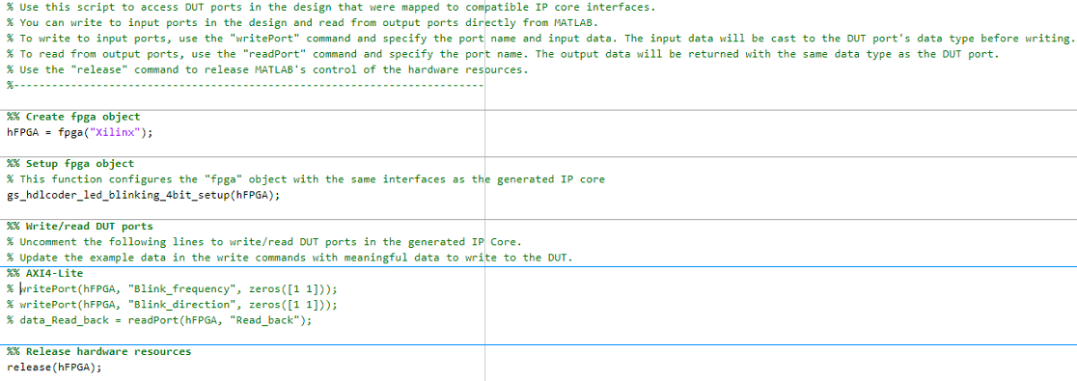Click the comment starting "You can write to input ports"

(303, 23)
